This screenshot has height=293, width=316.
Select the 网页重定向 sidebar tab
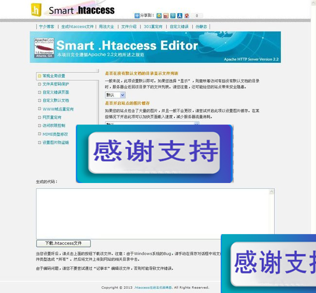(52, 117)
